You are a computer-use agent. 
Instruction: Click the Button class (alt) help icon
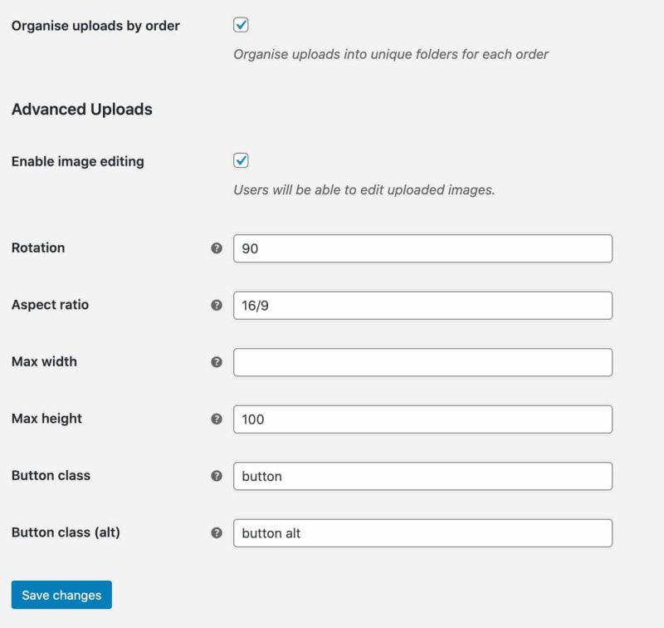click(x=217, y=533)
